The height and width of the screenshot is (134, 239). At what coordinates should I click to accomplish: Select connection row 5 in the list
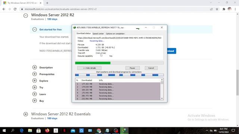pos(118,96)
